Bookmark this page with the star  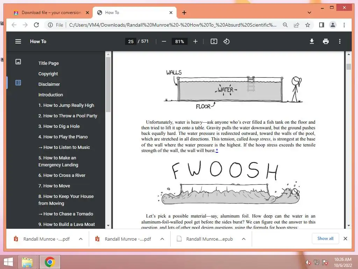point(308,25)
